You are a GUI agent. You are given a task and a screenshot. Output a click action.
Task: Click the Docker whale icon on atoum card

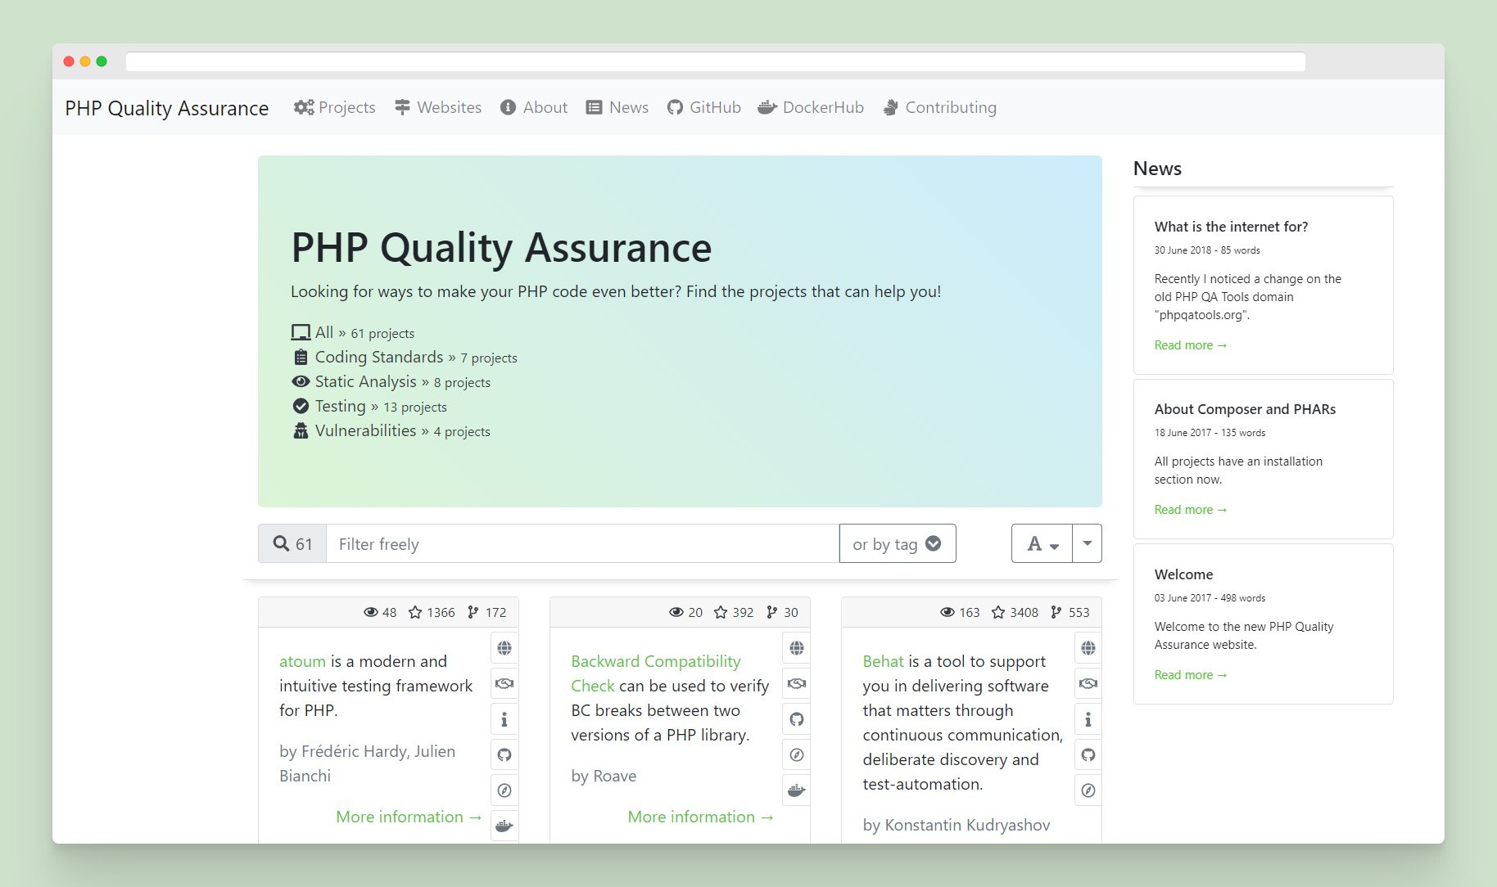click(504, 826)
